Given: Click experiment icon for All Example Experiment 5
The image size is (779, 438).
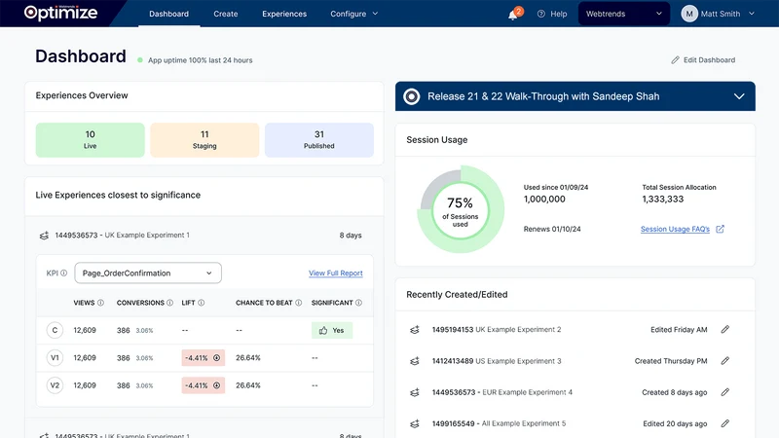Looking at the screenshot, I should point(415,423).
